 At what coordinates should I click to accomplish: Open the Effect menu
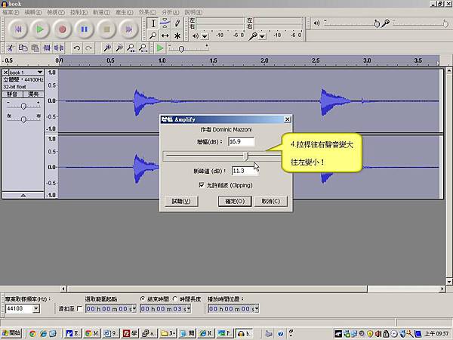[147, 12]
